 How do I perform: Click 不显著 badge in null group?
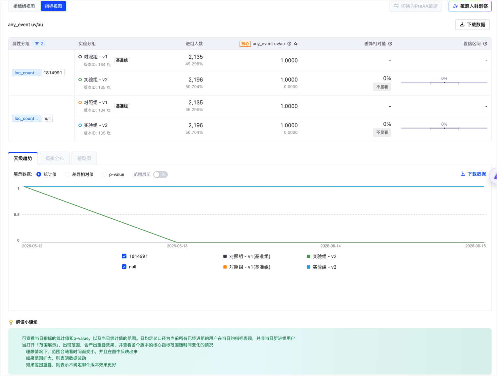click(382, 133)
